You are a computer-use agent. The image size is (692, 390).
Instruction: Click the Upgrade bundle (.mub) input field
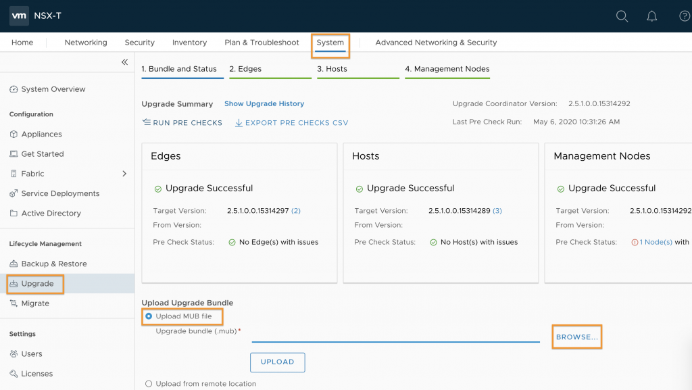(395, 335)
